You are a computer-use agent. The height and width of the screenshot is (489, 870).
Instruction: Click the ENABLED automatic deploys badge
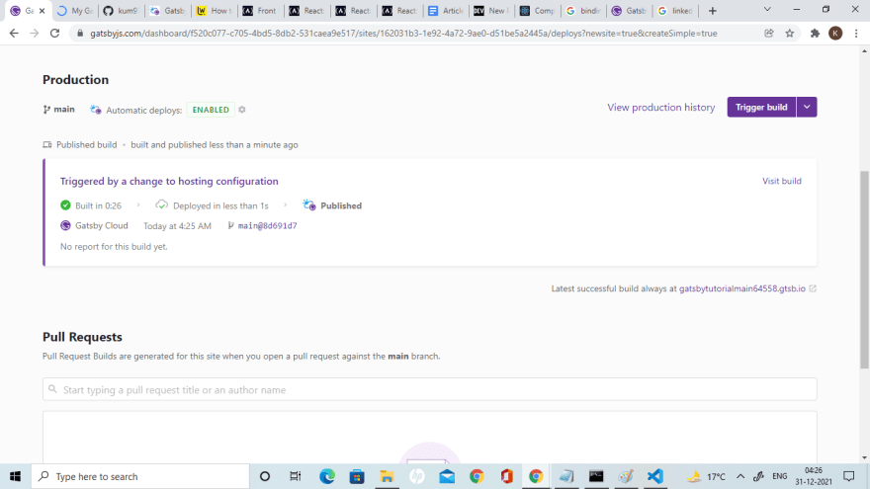(x=211, y=110)
